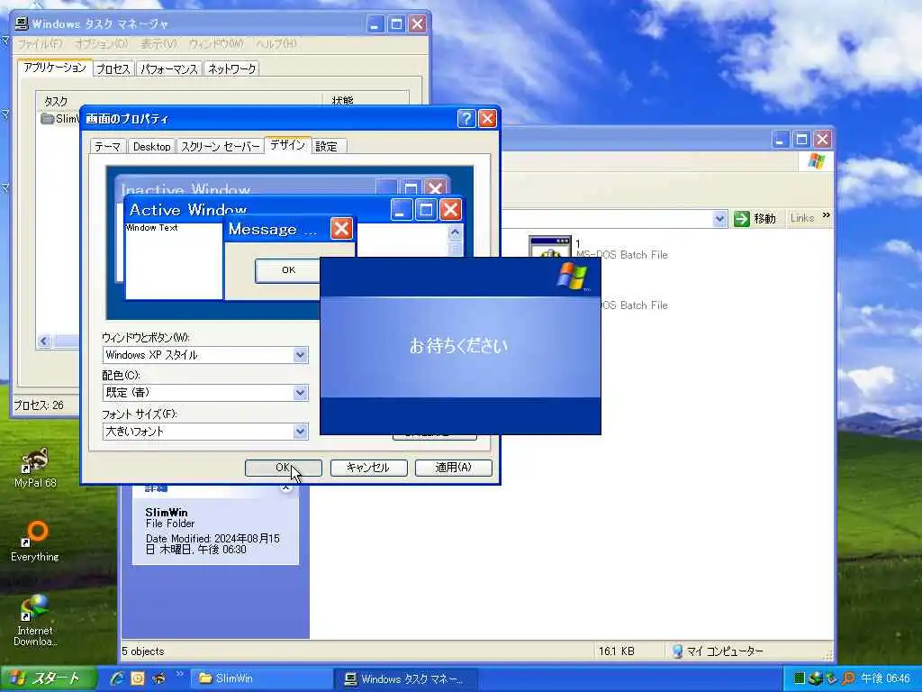Click the orange clock quick launch icon
The image size is (922, 692).
click(x=138, y=678)
